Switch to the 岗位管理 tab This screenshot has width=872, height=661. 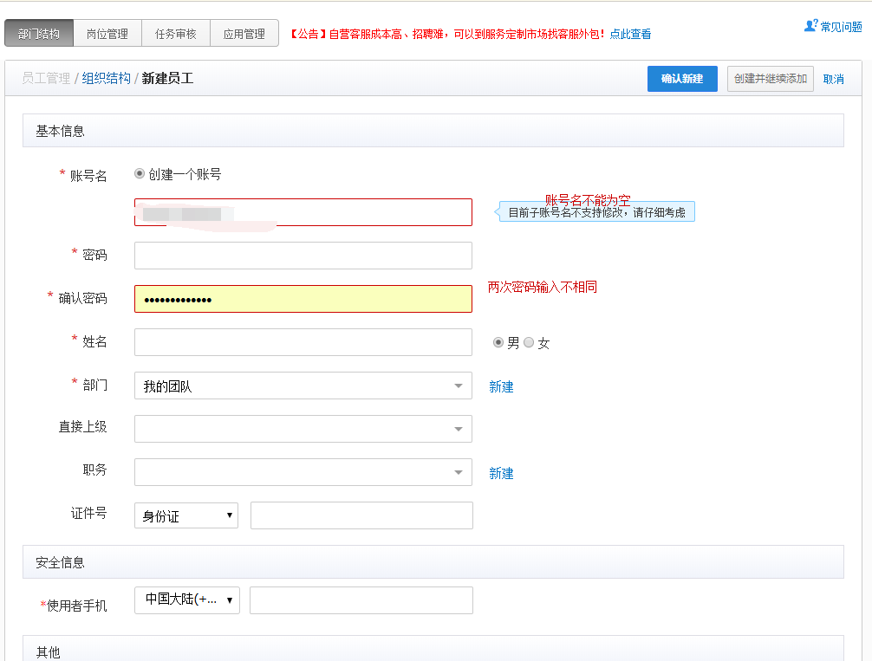click(x=107, y=34)
